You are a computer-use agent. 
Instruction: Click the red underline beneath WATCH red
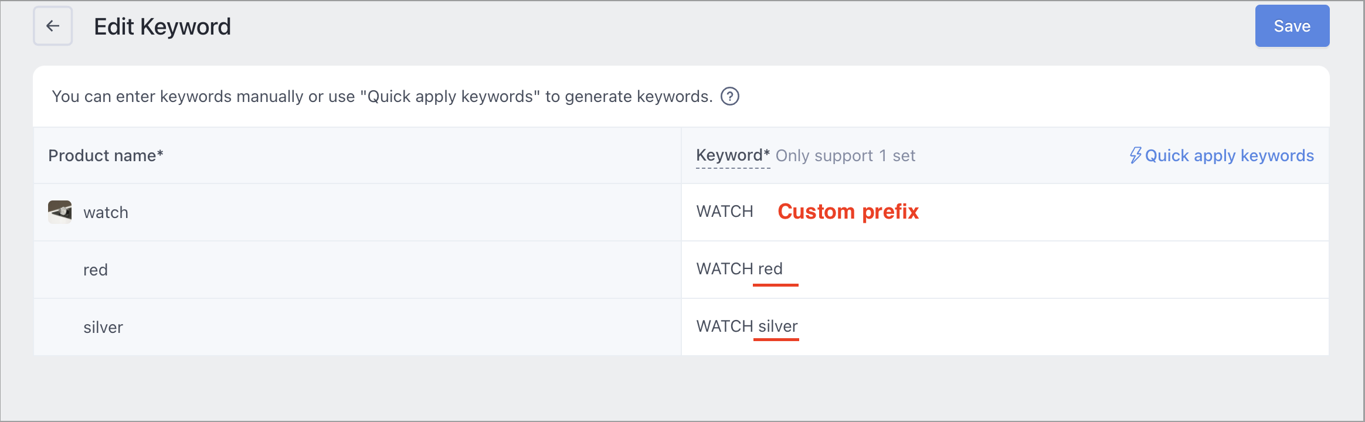coord(775,285)
